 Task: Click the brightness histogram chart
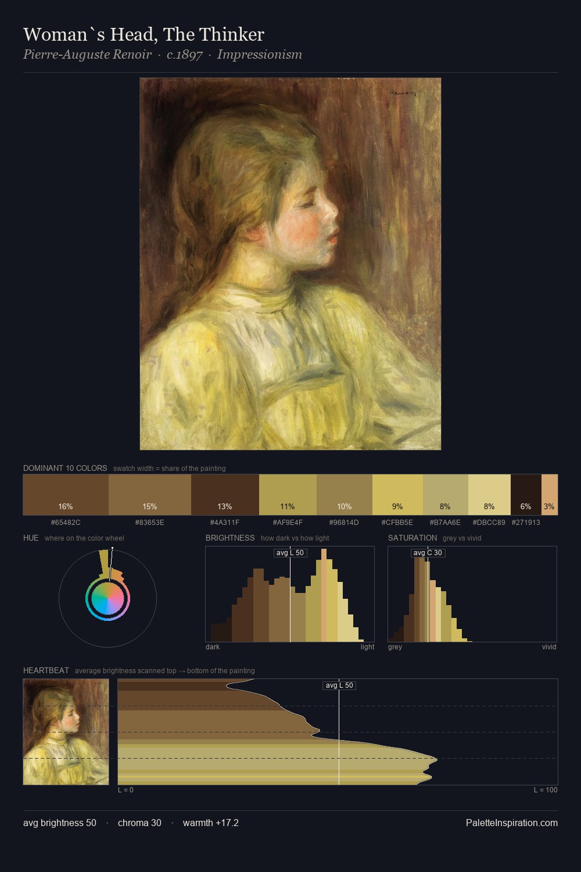click(x=290, y=594)
